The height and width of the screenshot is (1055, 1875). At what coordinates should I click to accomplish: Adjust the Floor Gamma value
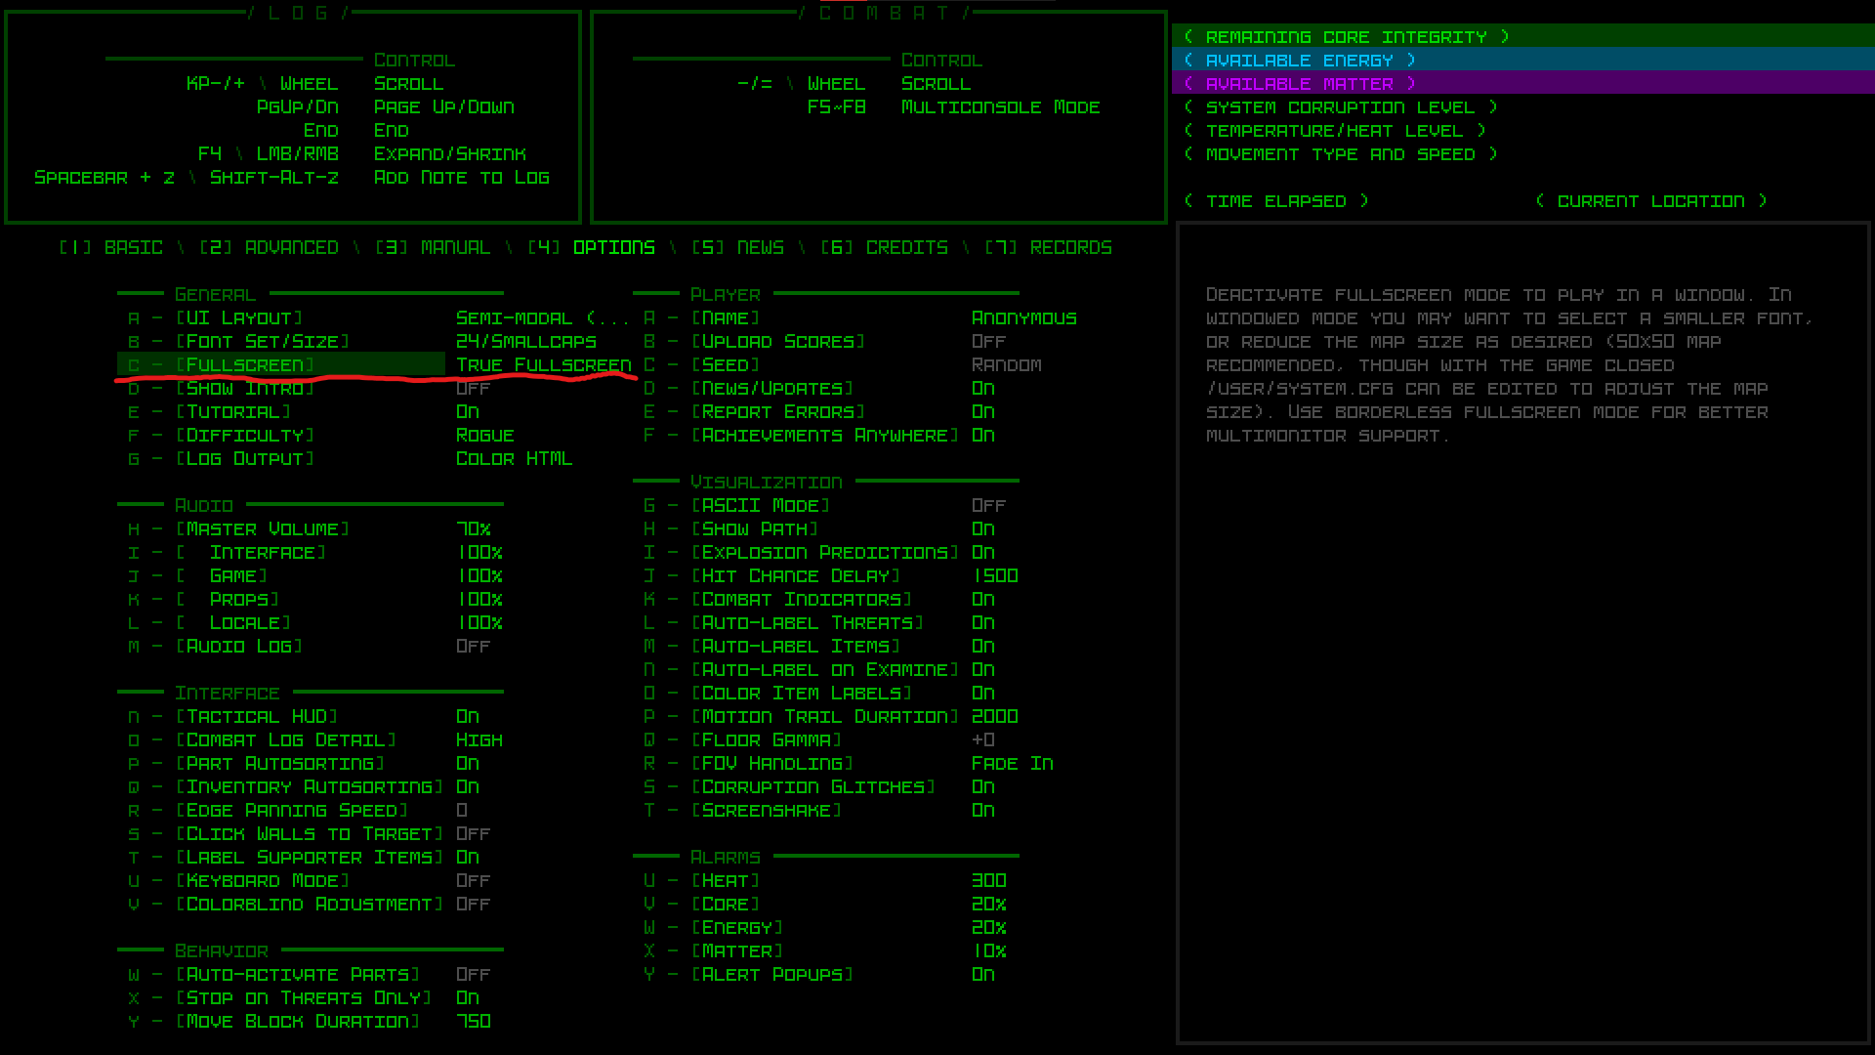(x=766, y=740)
